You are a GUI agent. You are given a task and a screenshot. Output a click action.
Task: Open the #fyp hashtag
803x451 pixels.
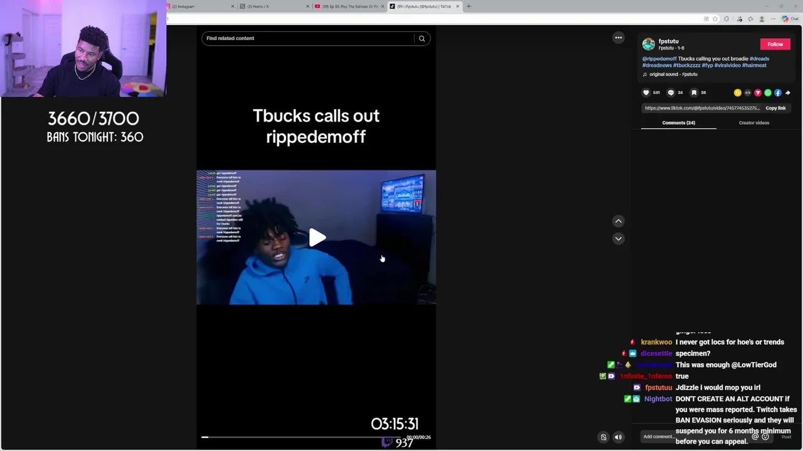(707, 65)
